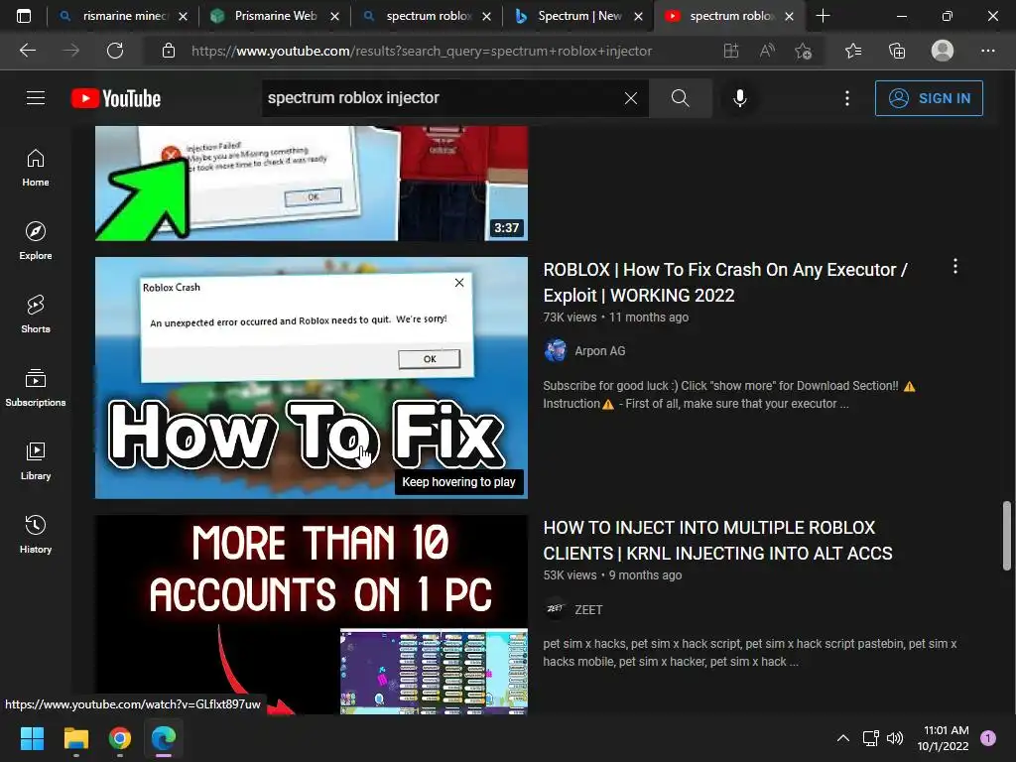Open the Injection Failed video thumbnail
Image resolution: width=1016 pixels, height=762 pixels.
click(312, 184)
